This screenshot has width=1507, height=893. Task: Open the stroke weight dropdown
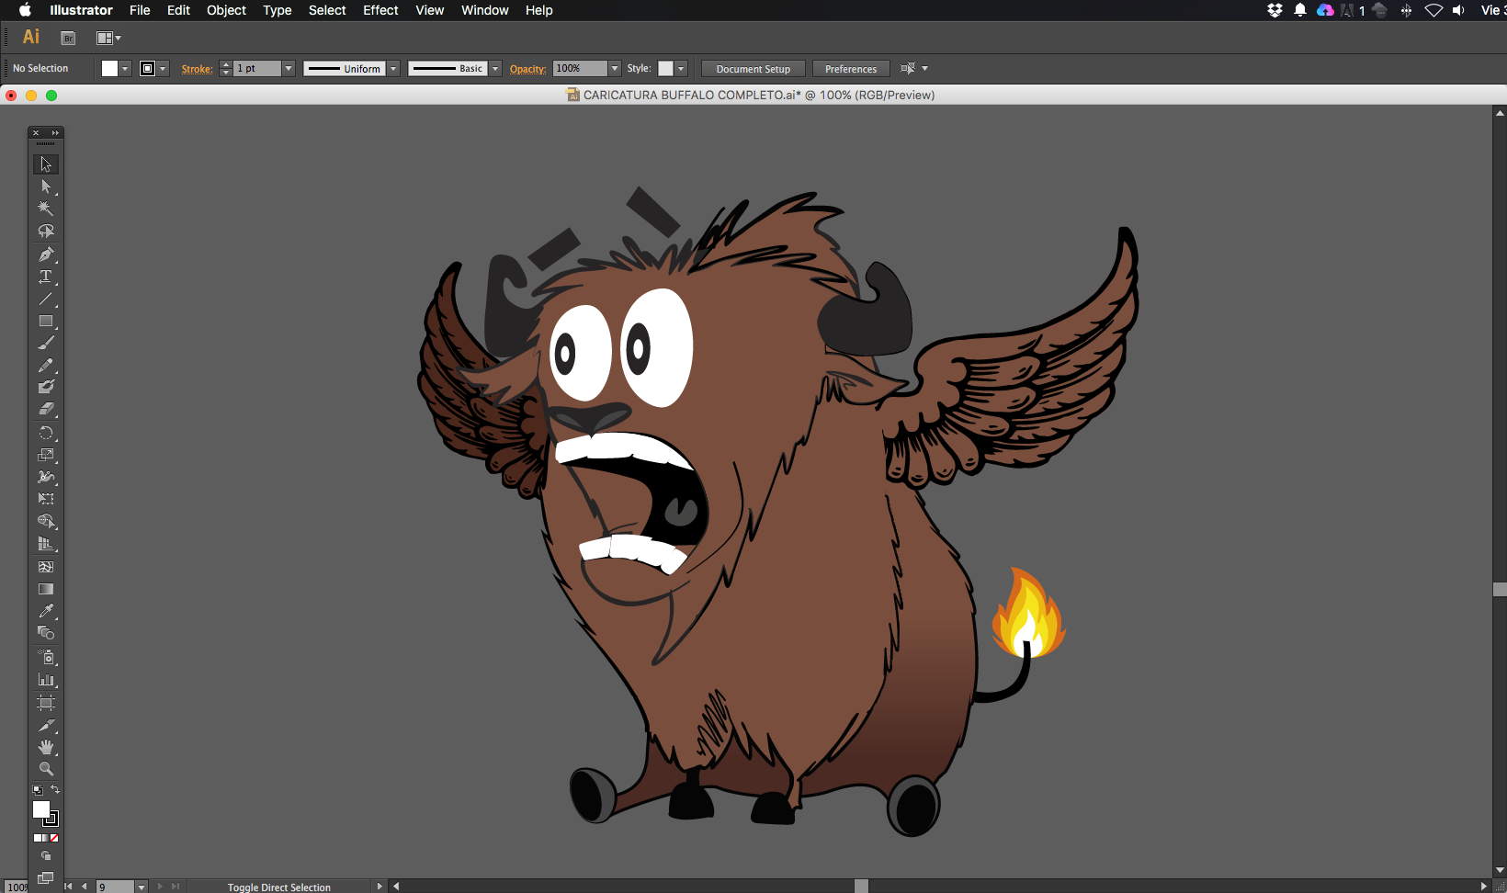point(288,69)
